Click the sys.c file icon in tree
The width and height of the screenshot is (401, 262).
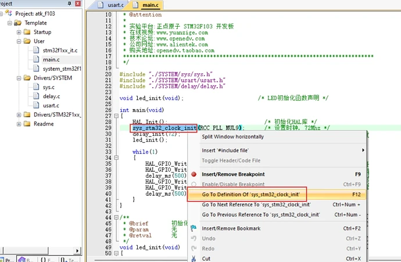37,87
